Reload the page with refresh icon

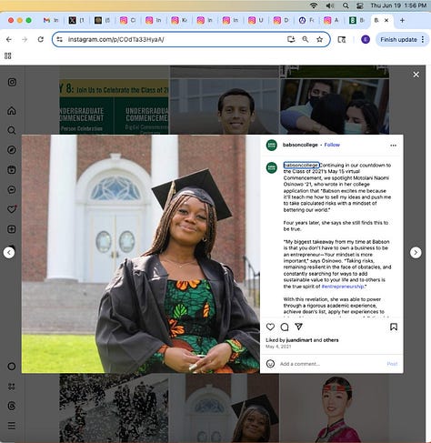click(x=40, y=39)
